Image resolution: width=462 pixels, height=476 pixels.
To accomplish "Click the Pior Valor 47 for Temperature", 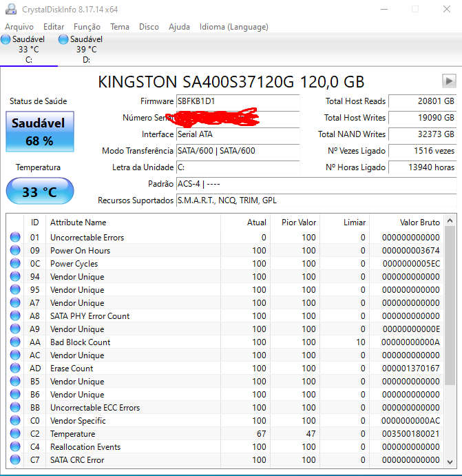I will pos(311,434).
